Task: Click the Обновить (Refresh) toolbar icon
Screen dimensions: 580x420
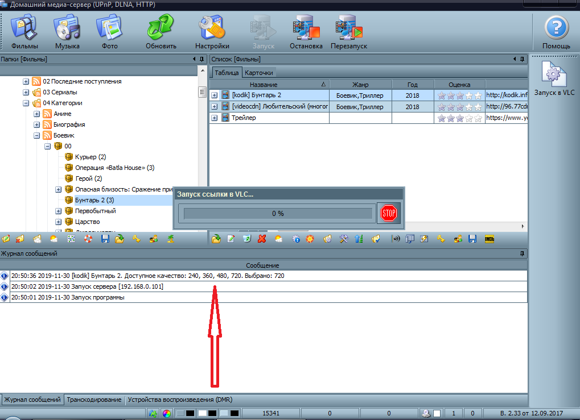Action: pyautogui.click(x=161, y=32)
